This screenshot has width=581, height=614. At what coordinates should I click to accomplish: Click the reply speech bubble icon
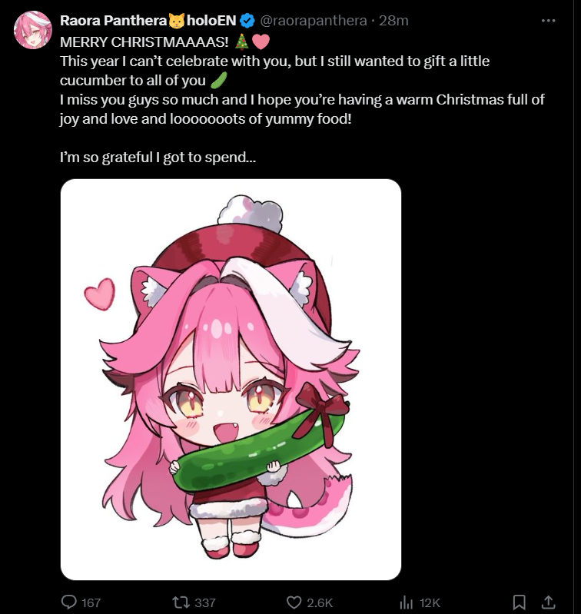[x=69, y=602]
